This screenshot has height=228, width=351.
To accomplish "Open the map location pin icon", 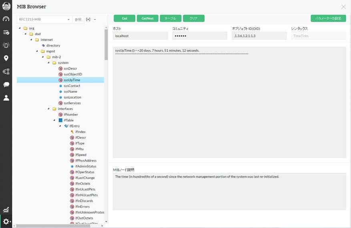I will (x=6, y=58).
